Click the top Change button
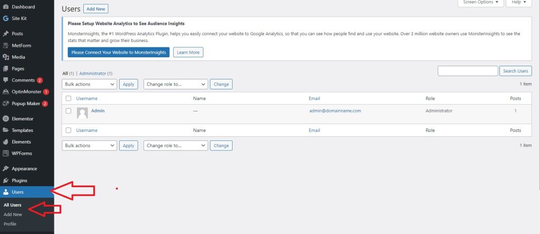This screenshot has height=234, width=540. point(221,84)
